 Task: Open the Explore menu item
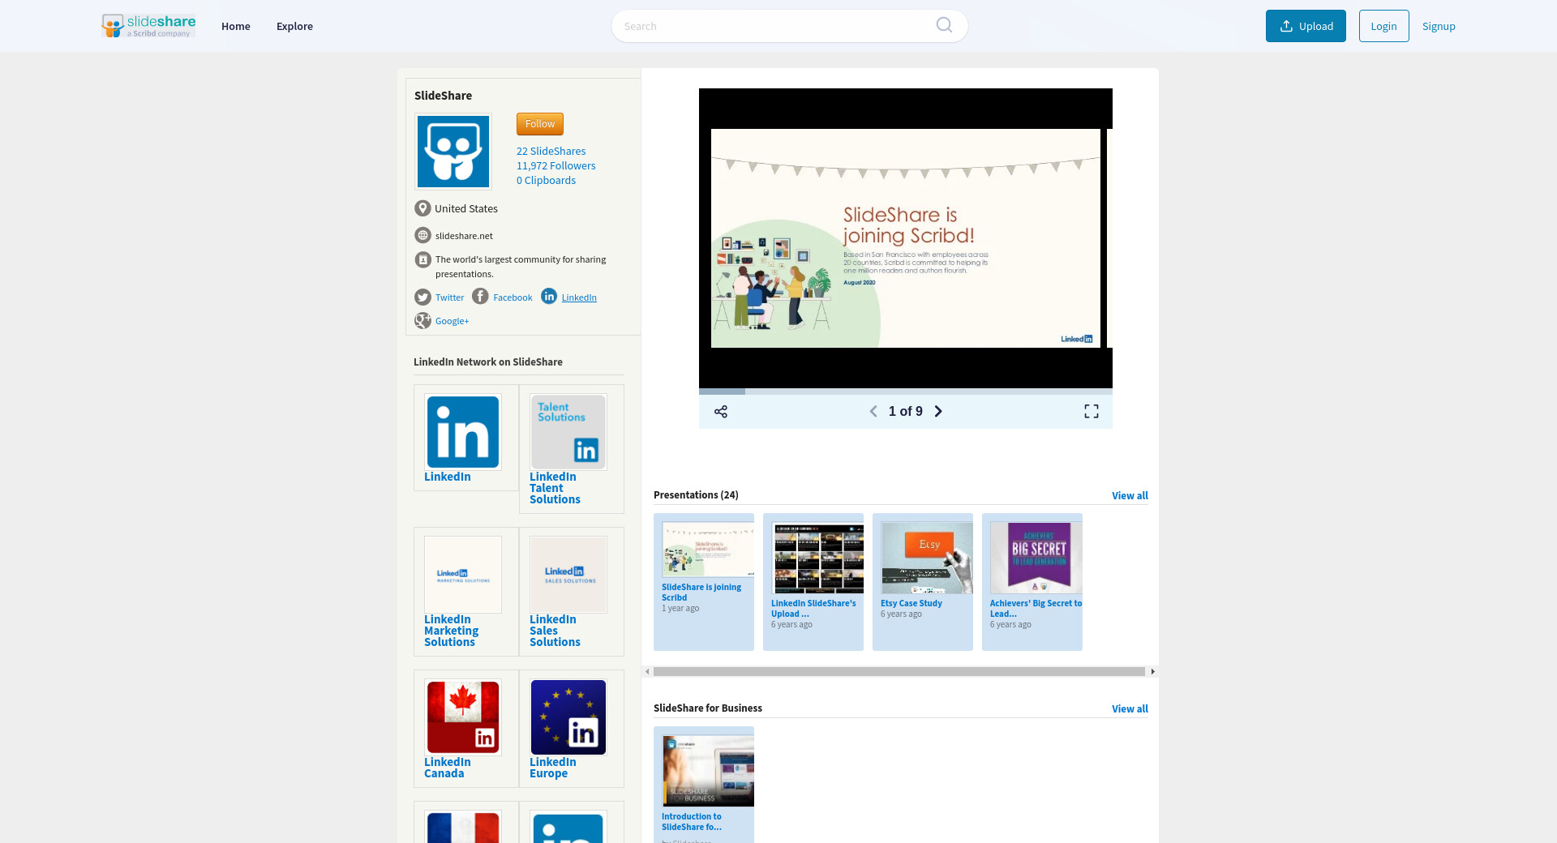pyautogui.click(x=294, y=26)
